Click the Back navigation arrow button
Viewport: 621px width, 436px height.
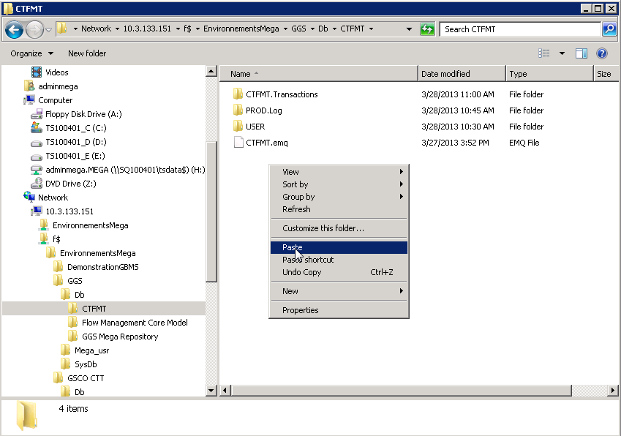(15, 29)
